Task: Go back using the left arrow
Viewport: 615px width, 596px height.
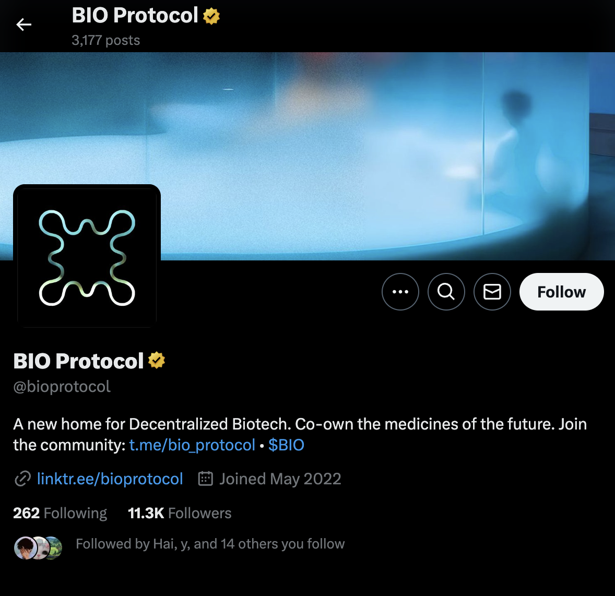Action: click(23, 25)
